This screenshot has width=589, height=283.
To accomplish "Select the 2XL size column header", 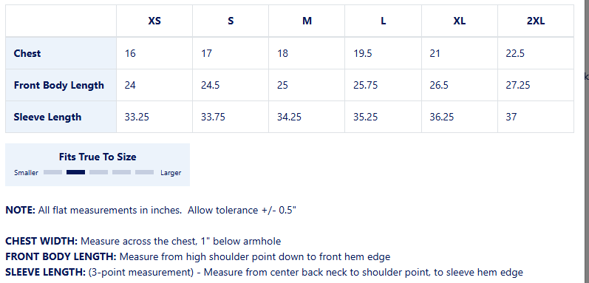I will click(x=536, y=21).
